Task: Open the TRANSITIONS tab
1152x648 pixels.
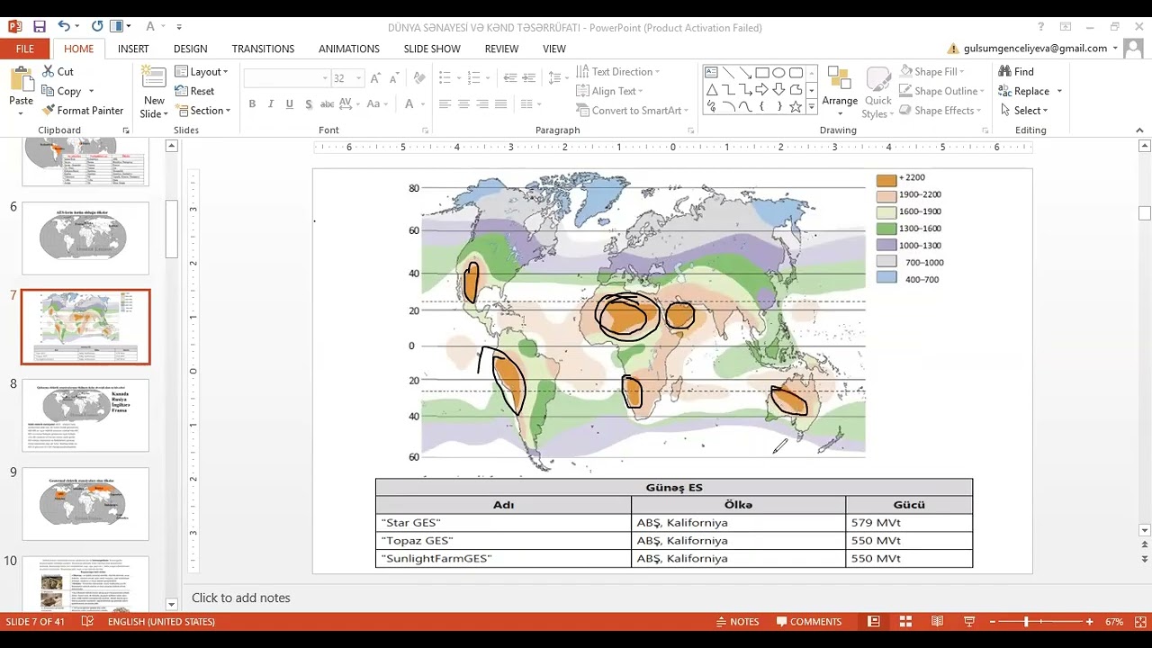Action: pyautogui.click(x=263, y=49)
